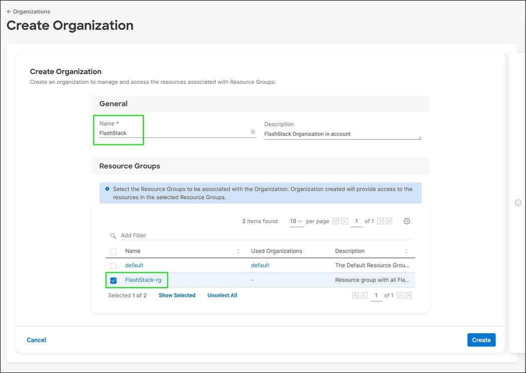Click the Name column sort control
The height and width of the screenshot is (373, 526).
(238, 251)
